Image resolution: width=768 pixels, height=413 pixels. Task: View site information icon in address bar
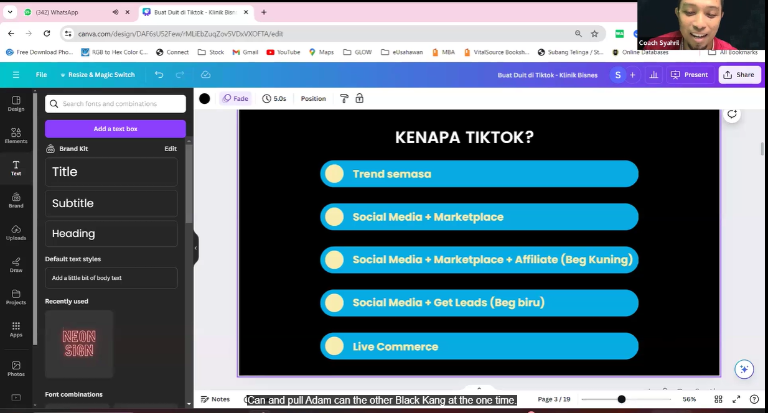coord(68,34)
